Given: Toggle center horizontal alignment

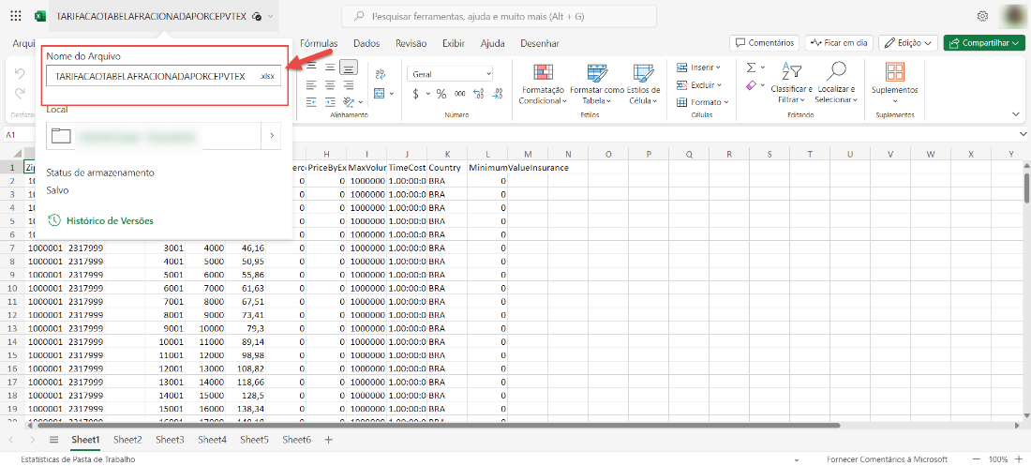Looking at the screenshot, I should point(329,84).
